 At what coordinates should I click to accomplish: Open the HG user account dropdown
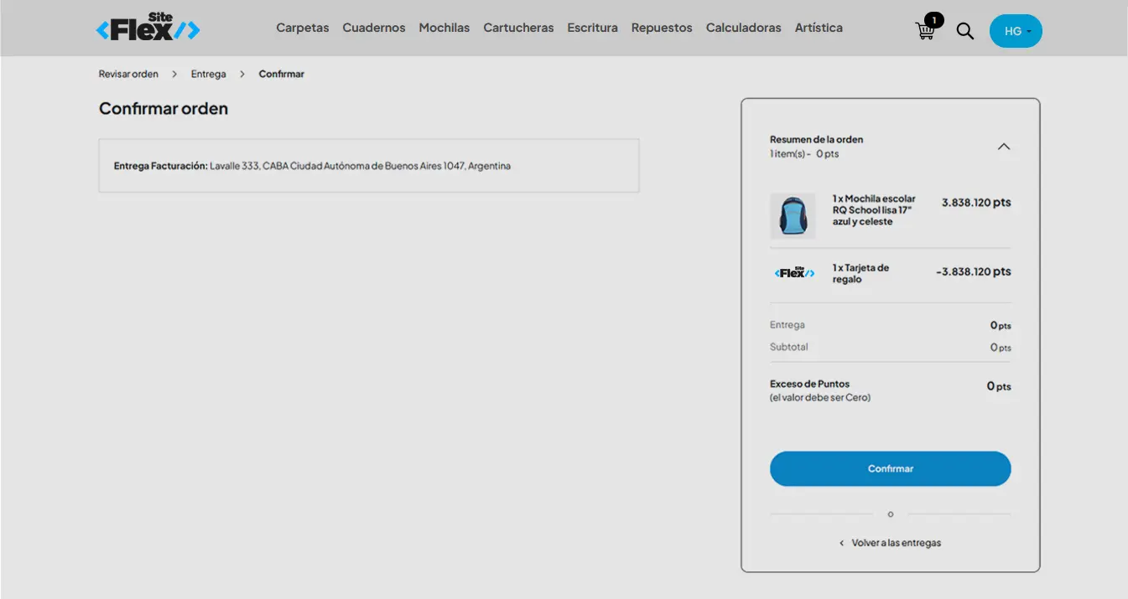coord(1016,31)
